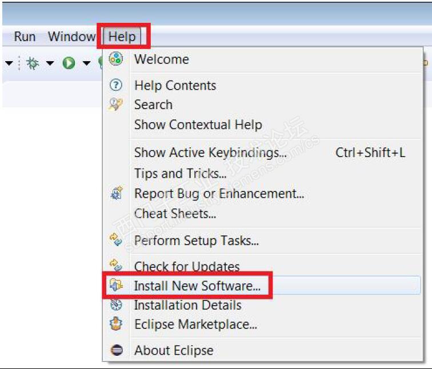Open the leftmost toolbar dropdown arrow
Screen dimensions: 432x369
point(9,63)
